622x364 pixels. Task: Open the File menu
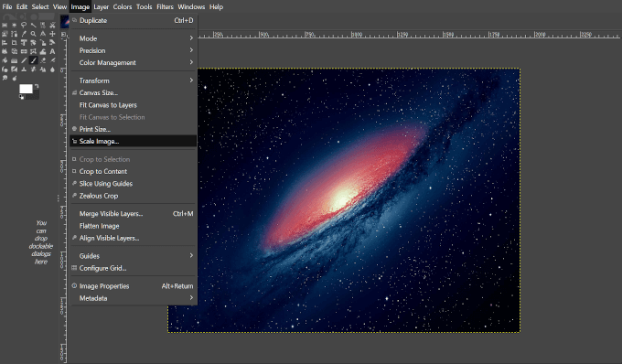[7, 6]
